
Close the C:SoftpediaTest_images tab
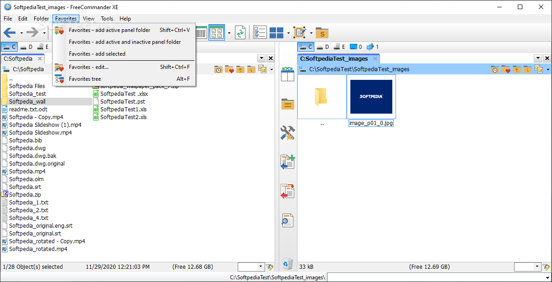375,59
